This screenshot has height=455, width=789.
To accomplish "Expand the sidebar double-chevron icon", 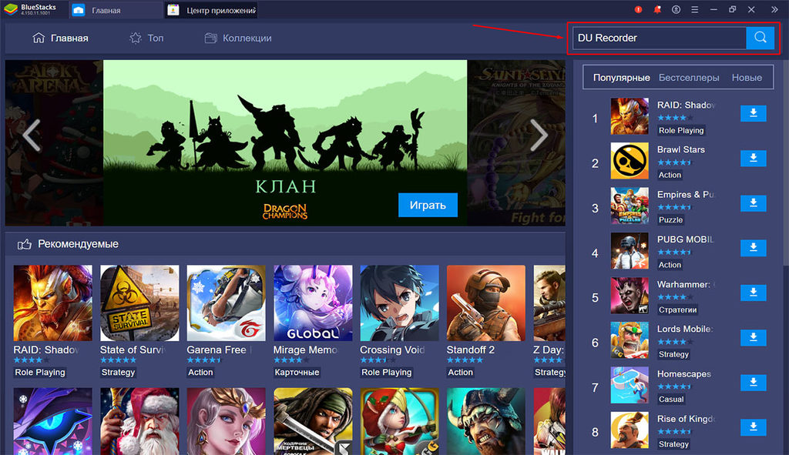I will click(x=774, y=9).
